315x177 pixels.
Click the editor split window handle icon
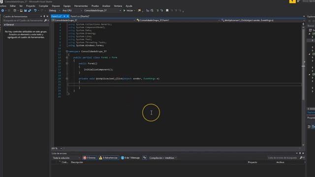(303, 24)
